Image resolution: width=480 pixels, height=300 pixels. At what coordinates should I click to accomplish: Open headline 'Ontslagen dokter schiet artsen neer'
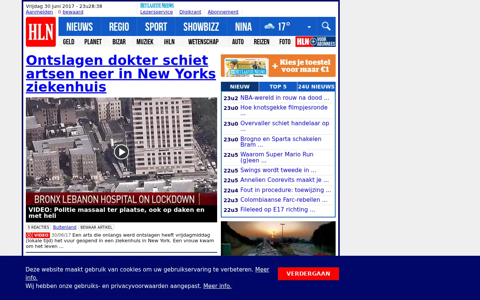point(121,73)
